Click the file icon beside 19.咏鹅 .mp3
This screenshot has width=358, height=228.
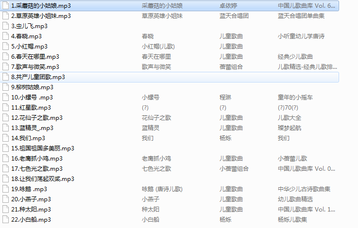(x=5, y=189)
